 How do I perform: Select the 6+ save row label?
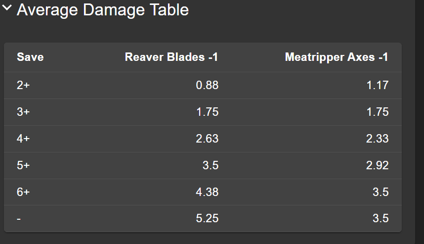click(x=23, y=192)
